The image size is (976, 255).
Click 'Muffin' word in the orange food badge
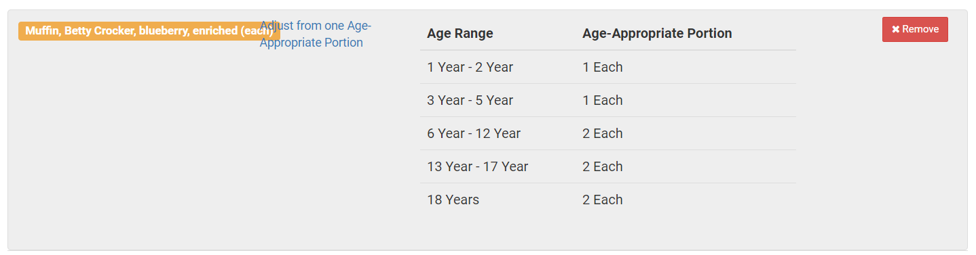[x=41, y=32]
